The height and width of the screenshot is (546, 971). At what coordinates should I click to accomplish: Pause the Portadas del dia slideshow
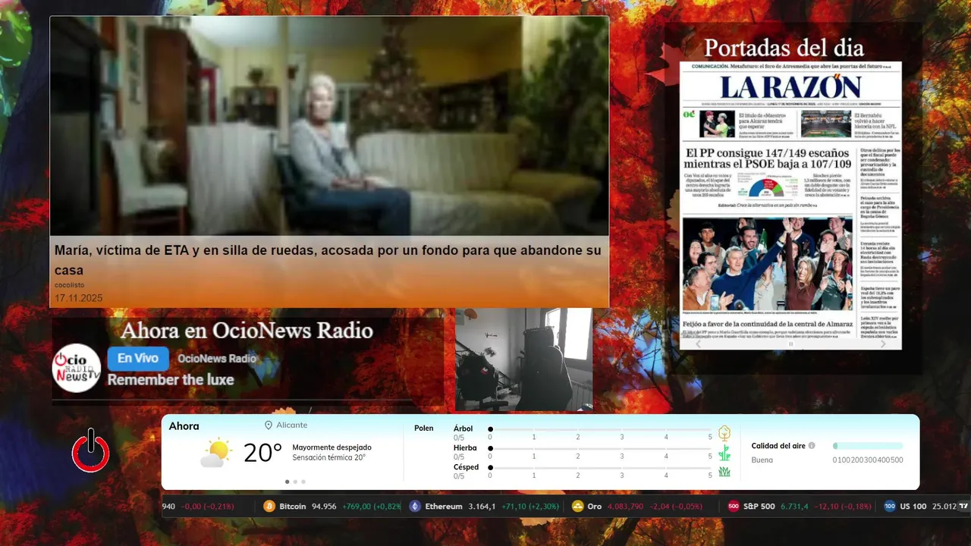(790, 344)
